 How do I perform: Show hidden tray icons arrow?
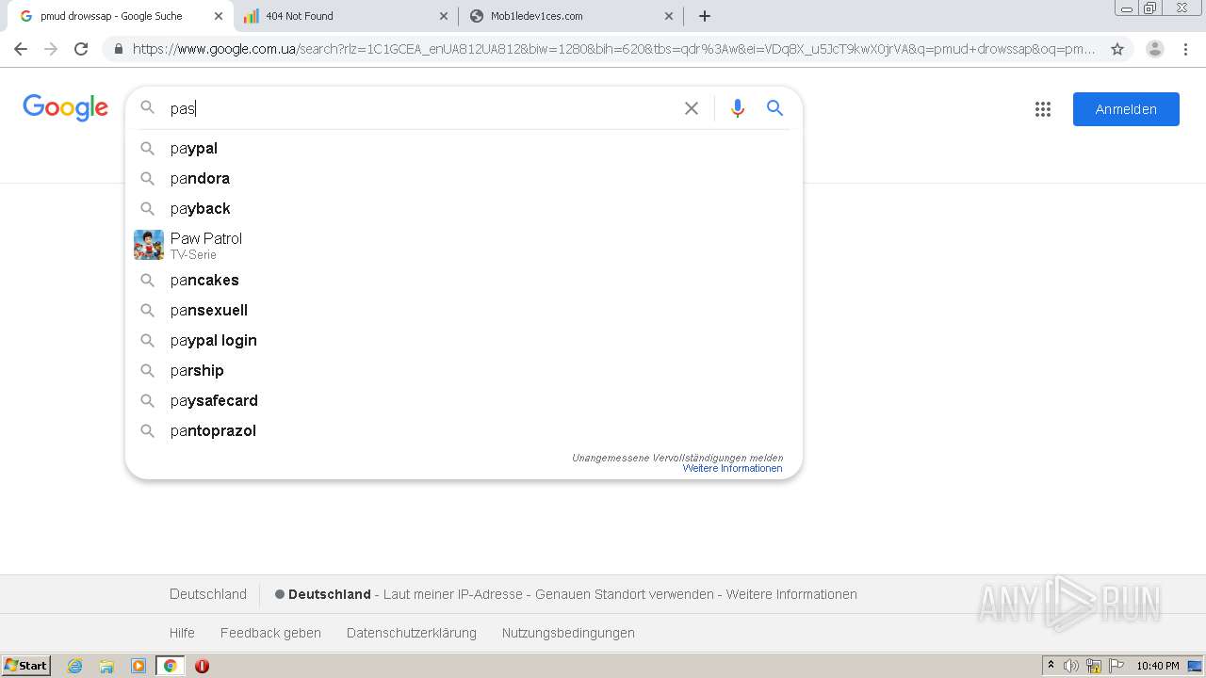coord(1051,666)
